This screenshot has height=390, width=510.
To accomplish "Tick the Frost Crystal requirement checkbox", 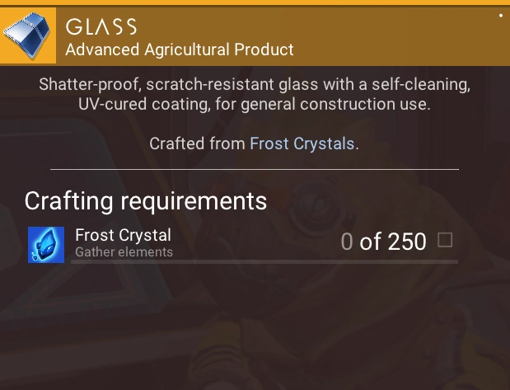I will [445, 240].
